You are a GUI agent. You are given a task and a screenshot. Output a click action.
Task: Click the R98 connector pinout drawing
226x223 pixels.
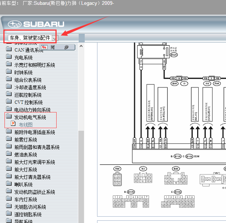point(117,180)
